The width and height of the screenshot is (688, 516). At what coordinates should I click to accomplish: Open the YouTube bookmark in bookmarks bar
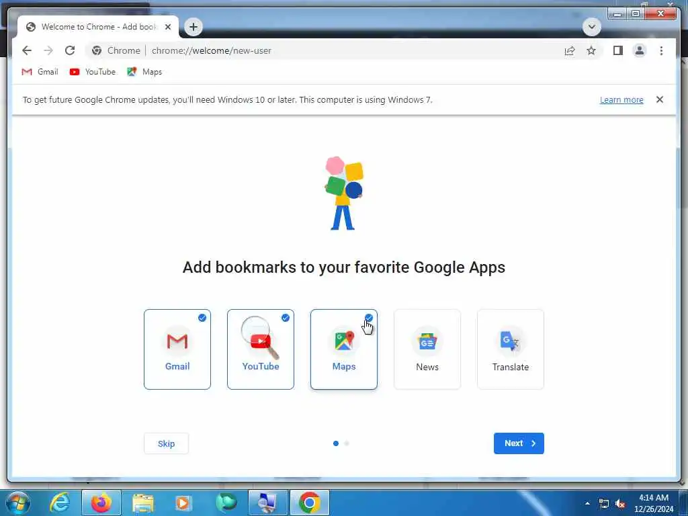93,71
